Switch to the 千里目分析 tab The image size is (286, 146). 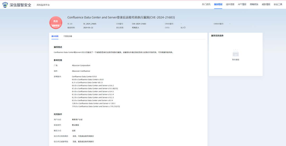pyautogui.click(x=68, y=36)
